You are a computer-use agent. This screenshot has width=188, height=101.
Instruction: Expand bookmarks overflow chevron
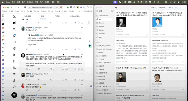(x=80, y=11)
